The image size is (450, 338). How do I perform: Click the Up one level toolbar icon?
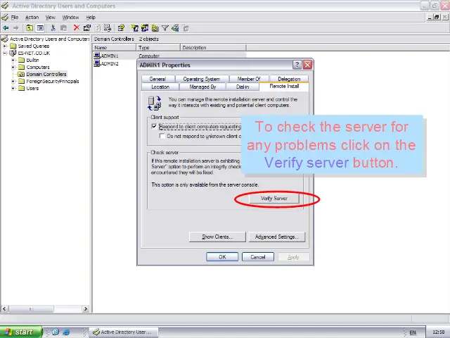[x=30, y=28]
